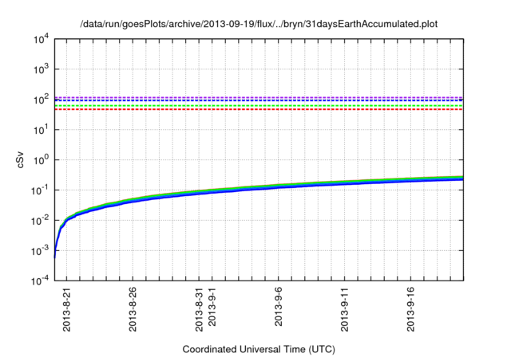Click the red dashed threshold line
Viewport: 511px width, 357px height.
pos(259,109)
